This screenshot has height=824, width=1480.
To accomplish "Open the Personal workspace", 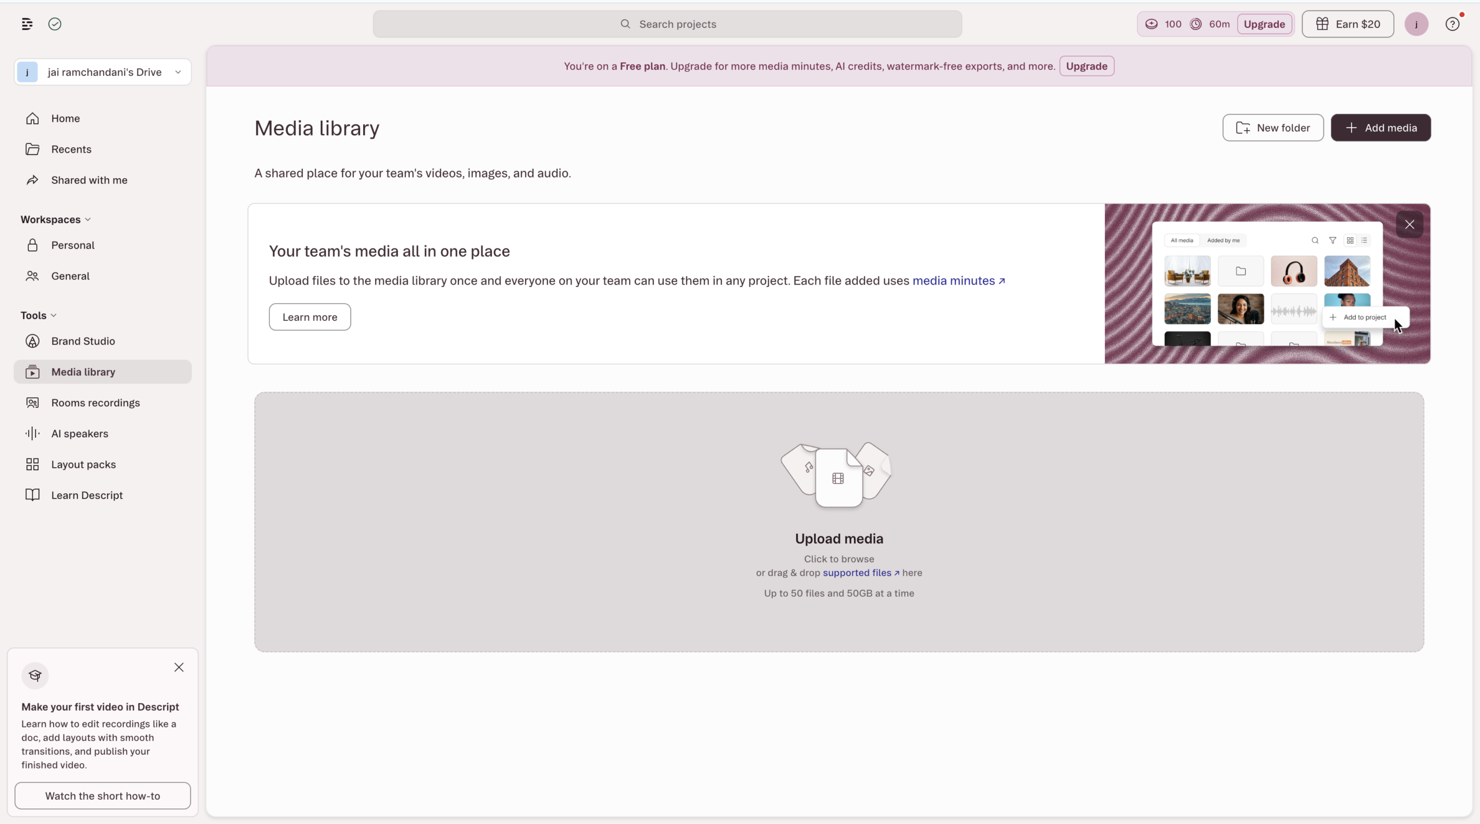I will (103, 245).
